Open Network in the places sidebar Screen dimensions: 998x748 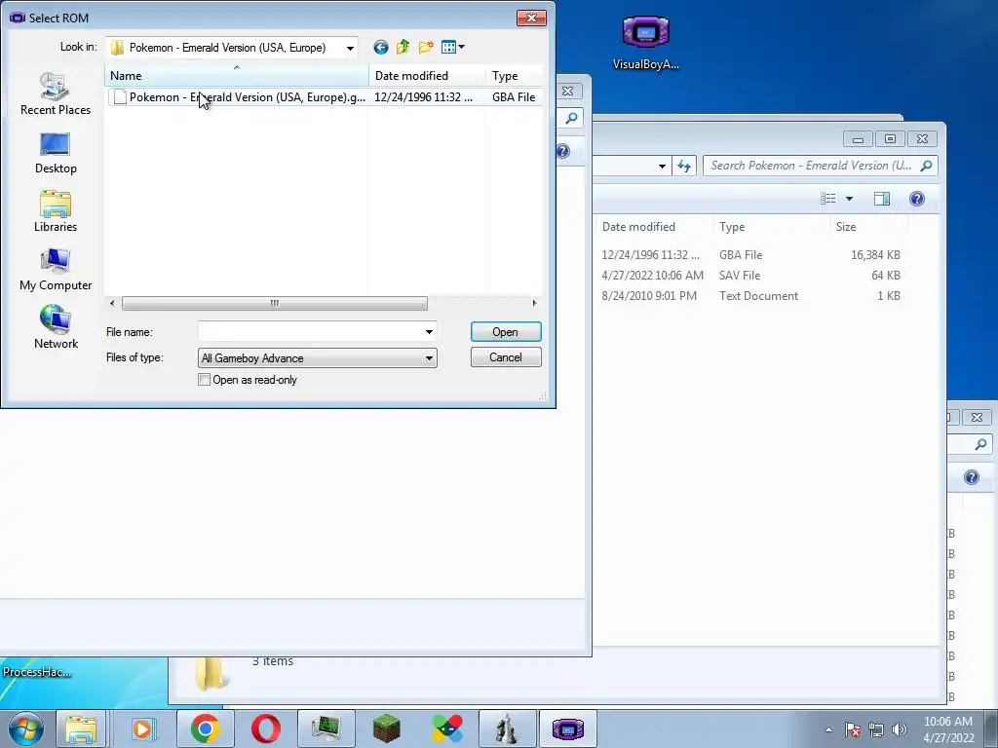coord(56,328)
